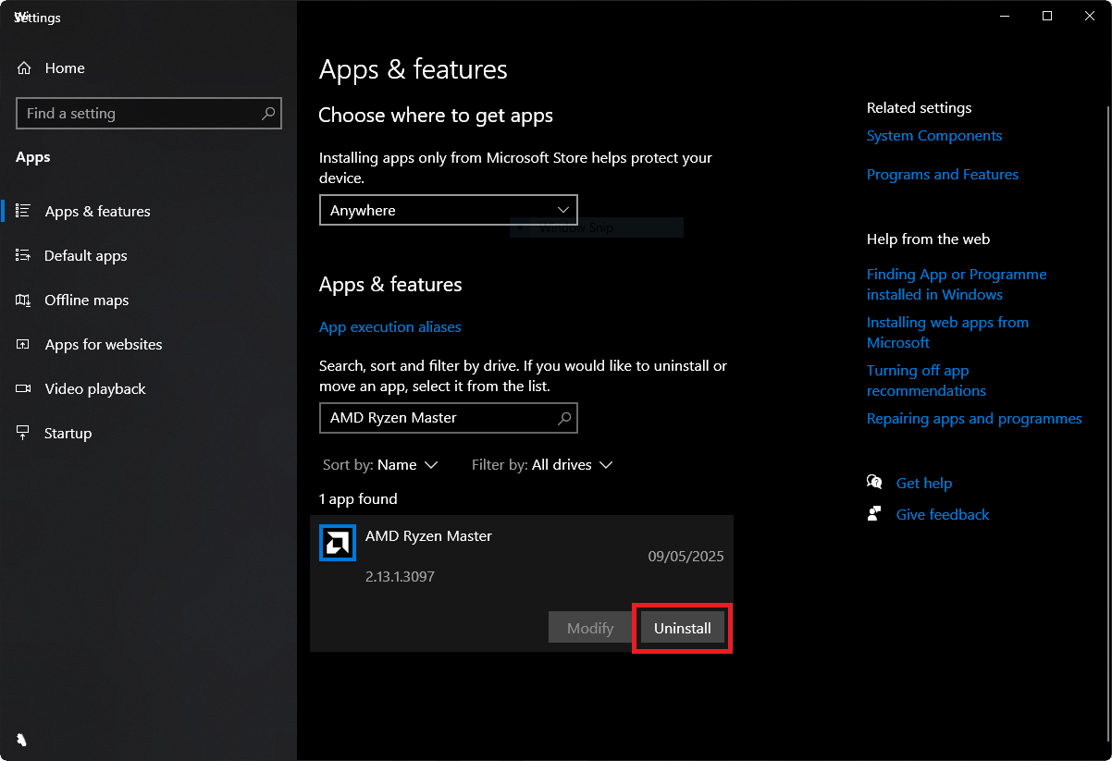1112x761 pixels.
Task: Open Repairing apps and programmes help link
Action: (973, 419)
